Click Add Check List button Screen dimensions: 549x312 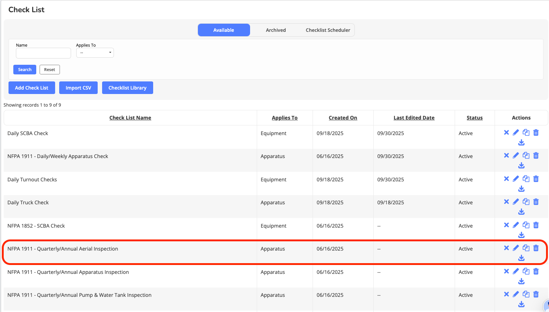[31, 88]
